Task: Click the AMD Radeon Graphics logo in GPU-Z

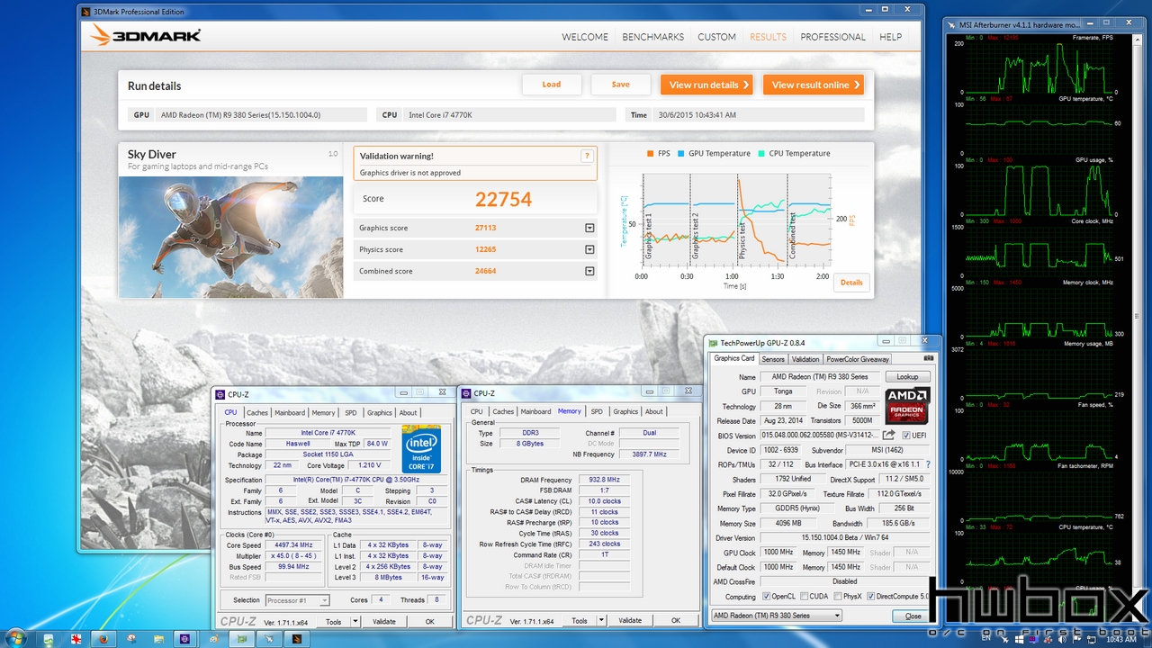Action: [x=907, y=406]
